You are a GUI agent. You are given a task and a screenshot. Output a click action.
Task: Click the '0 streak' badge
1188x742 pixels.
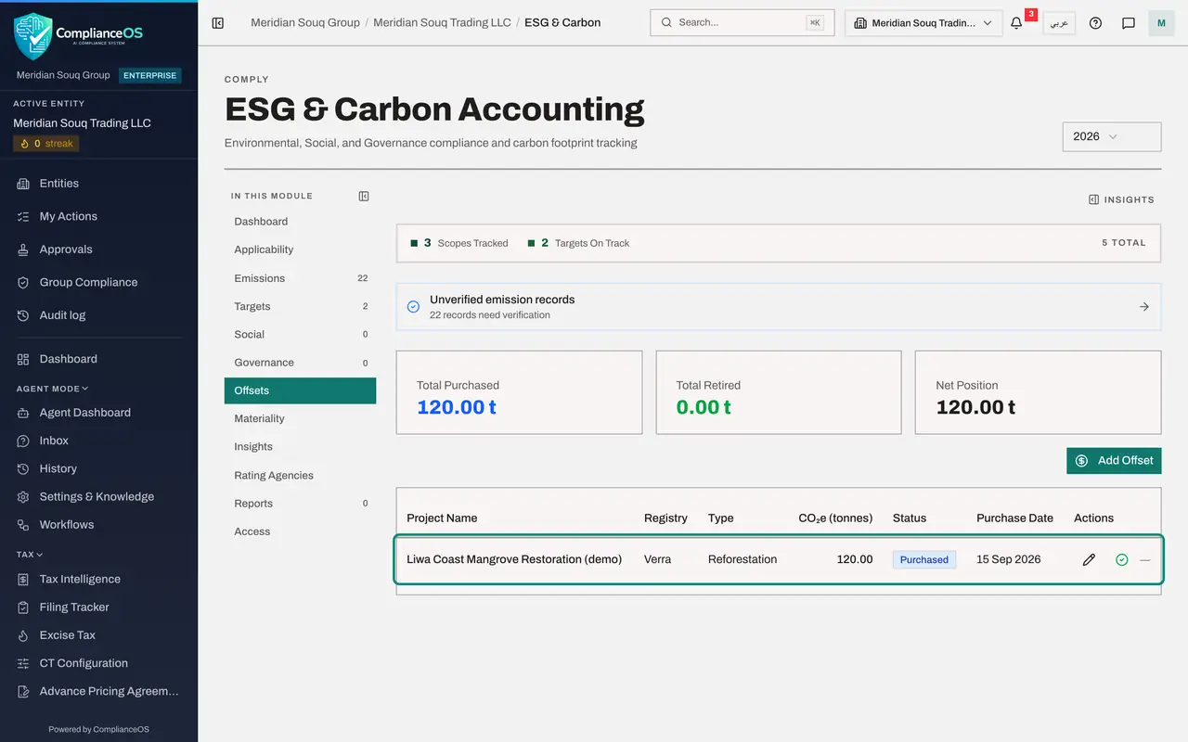pyautogui.click(x=45, y=144)
